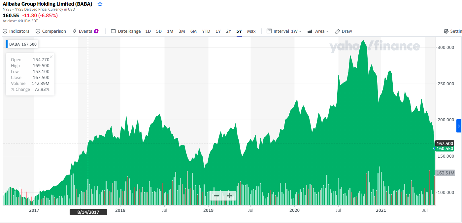This screenshot has width=462, height=223.
Task: Click the Open 154.770 tooltip row
Action: click(30, 59)
